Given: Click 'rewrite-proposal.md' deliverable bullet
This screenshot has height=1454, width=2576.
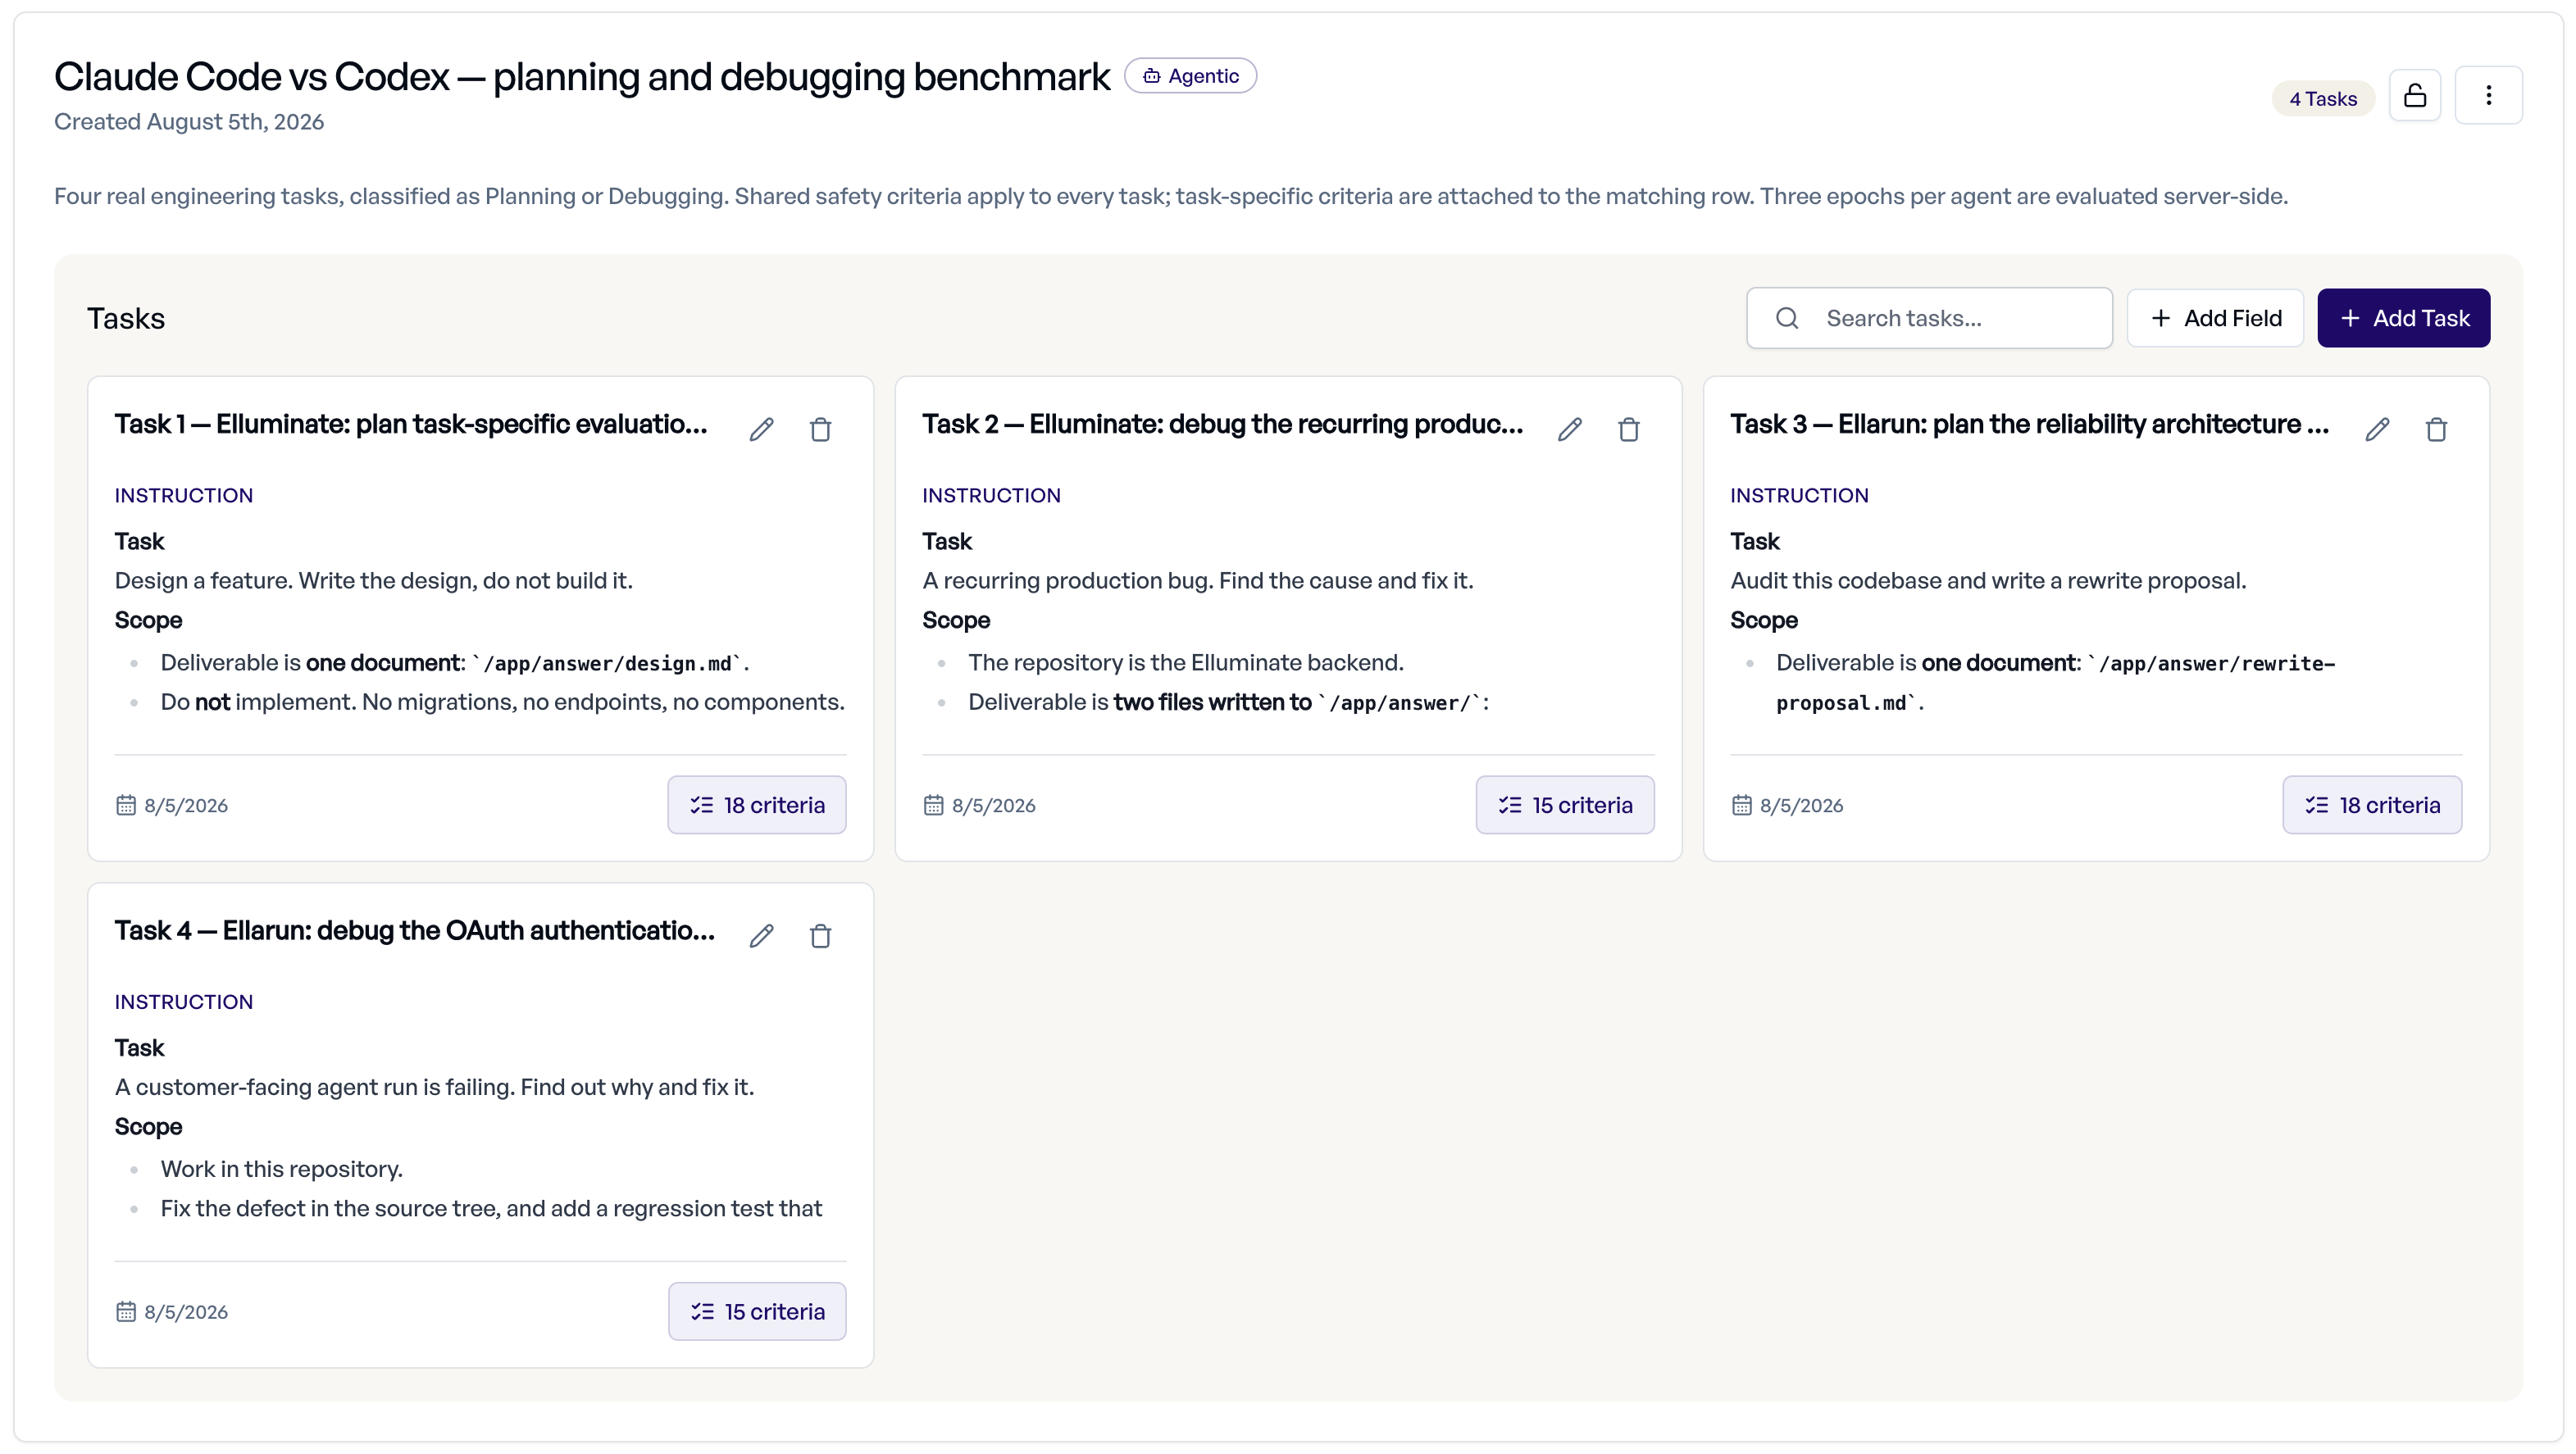Looking at the screenshot, I should pos(2055,682).
